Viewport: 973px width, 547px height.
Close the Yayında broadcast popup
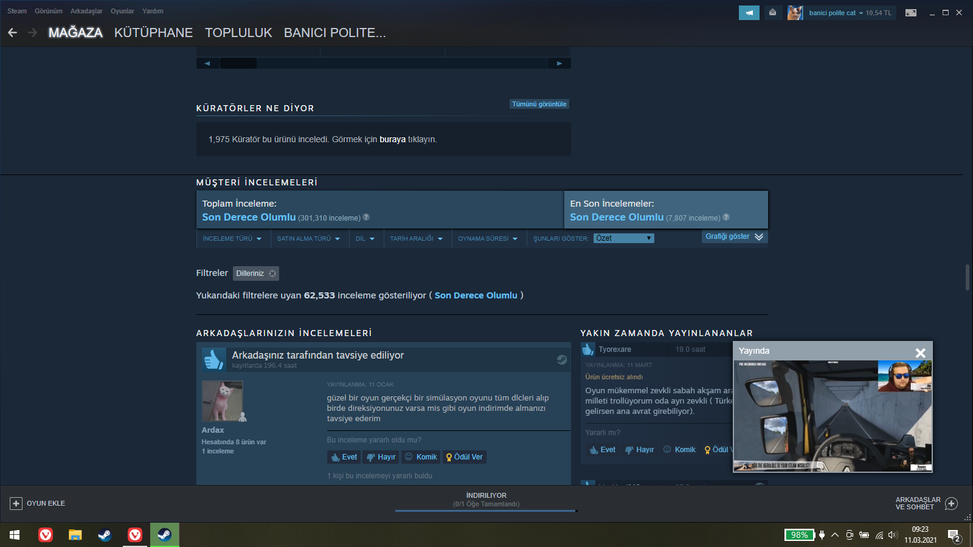coord(920,353)
